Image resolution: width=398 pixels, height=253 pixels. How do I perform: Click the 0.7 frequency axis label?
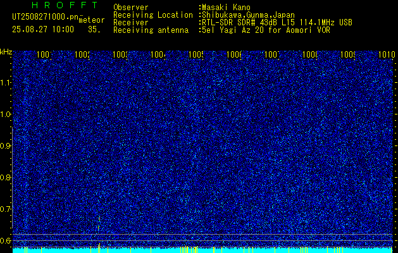5,209
